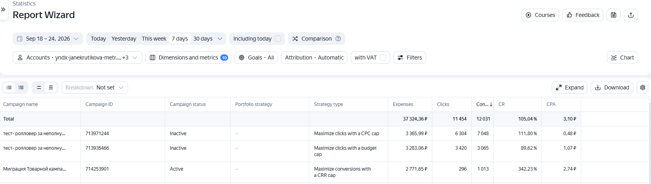This screenshot has height=184, width=651.
Task: Select This week period tab
Action: click(x=154, y=39)
